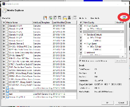Viewport: 130px width, 107px height.
Task: Select the highlighted New Media row
Action: 41,91
